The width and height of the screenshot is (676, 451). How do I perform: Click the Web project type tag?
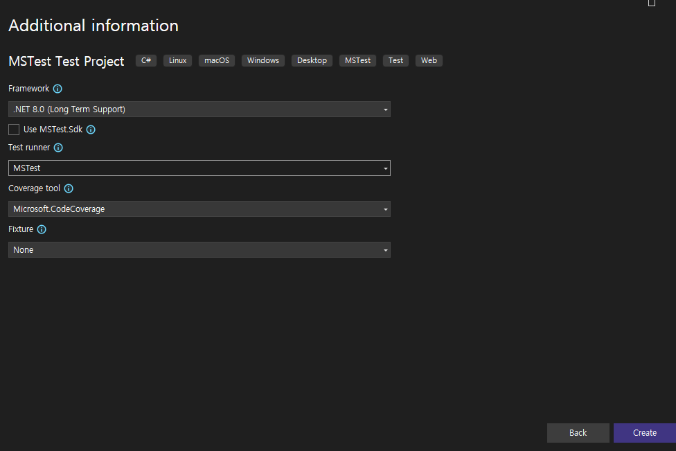pos(429,60)
